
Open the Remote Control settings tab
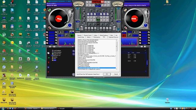[x=88, y=35]
